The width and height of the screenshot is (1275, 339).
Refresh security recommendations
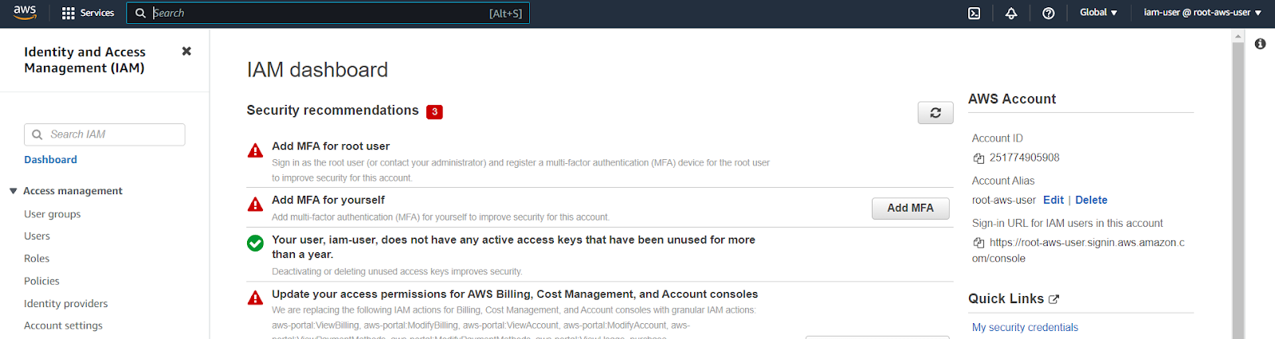click(x=936, y=113)
